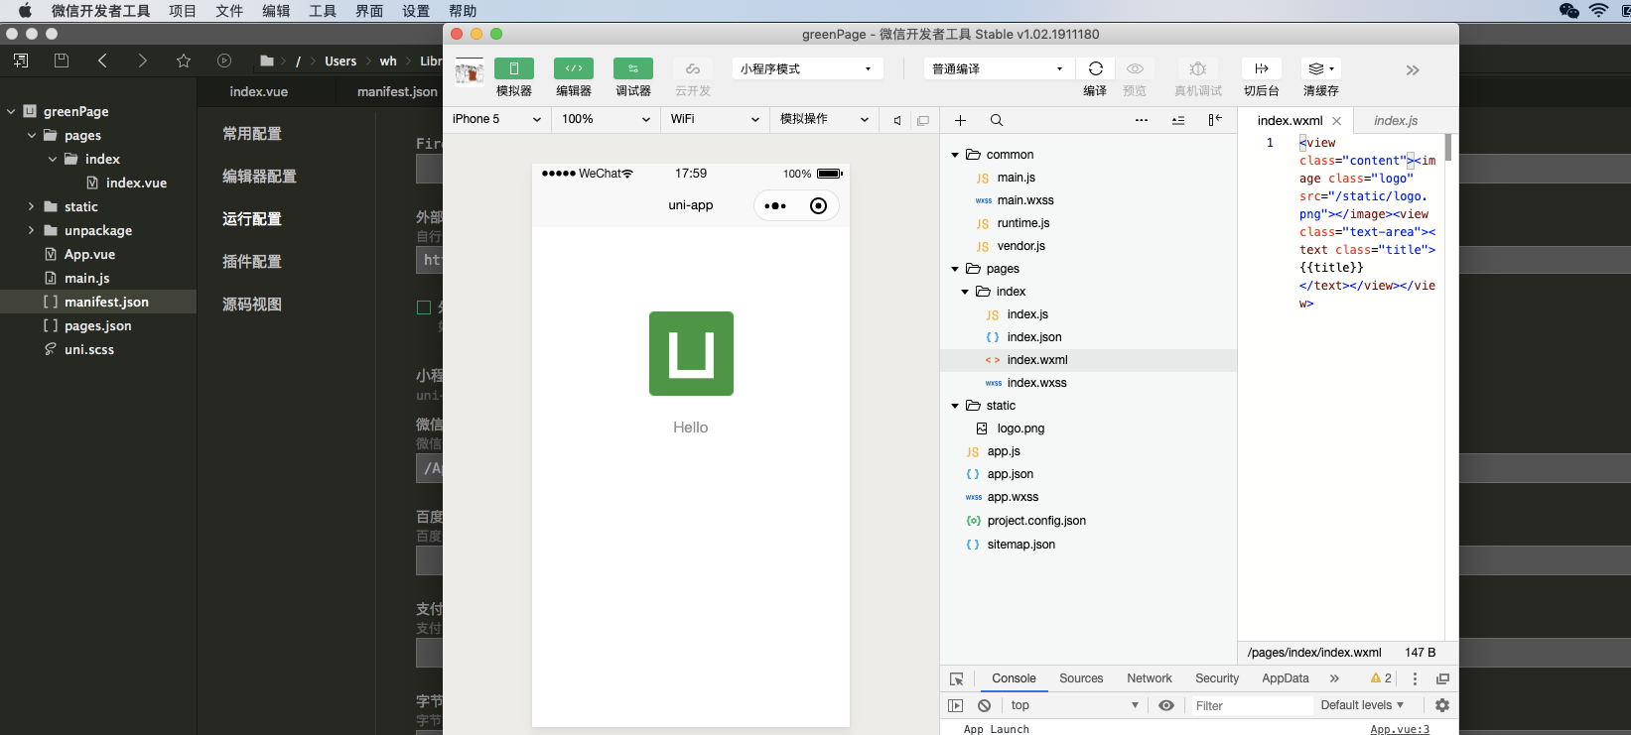This screenshot has height=735, width=1631.
Task: Switch to the Network tab
Action: click(x=1150, y=678)
